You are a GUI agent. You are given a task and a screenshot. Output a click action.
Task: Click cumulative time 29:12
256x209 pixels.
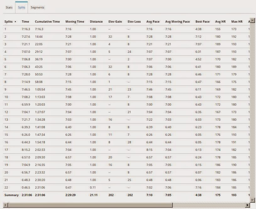point(39,52)
